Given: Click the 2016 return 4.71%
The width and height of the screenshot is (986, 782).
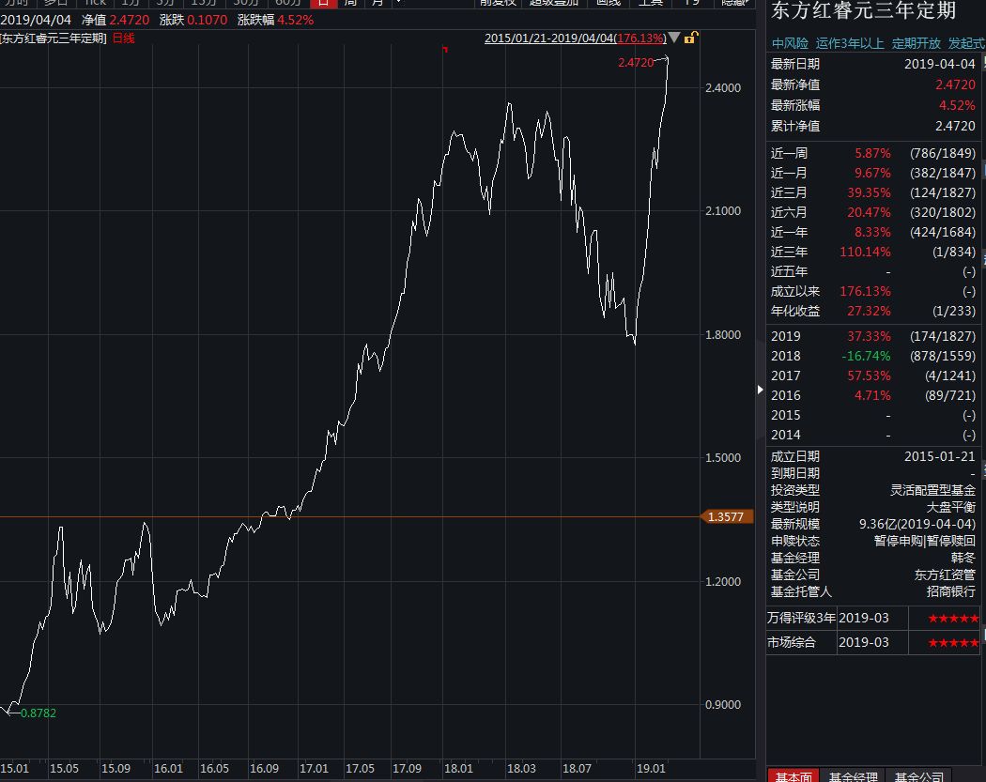Looking at the screenshot, I should click(872, 395).
